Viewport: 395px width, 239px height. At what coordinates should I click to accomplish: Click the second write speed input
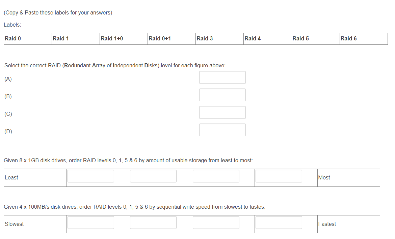(153, 222)
